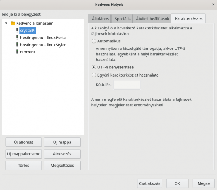Screen dimensions: 217x190
Task: Select the Automatikus radio option
Action: click(x=94, y=41)
